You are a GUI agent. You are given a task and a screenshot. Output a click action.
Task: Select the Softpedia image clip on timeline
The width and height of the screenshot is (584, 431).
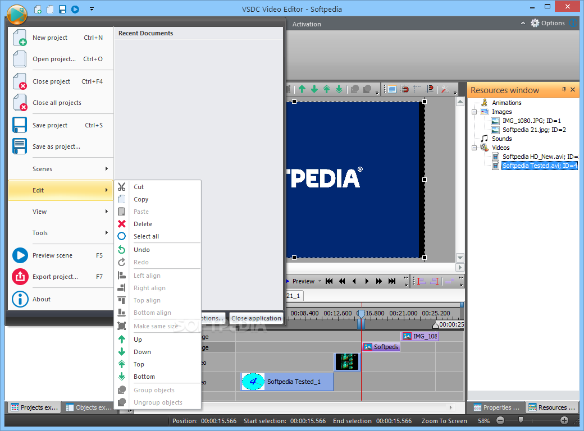[381, 347]
